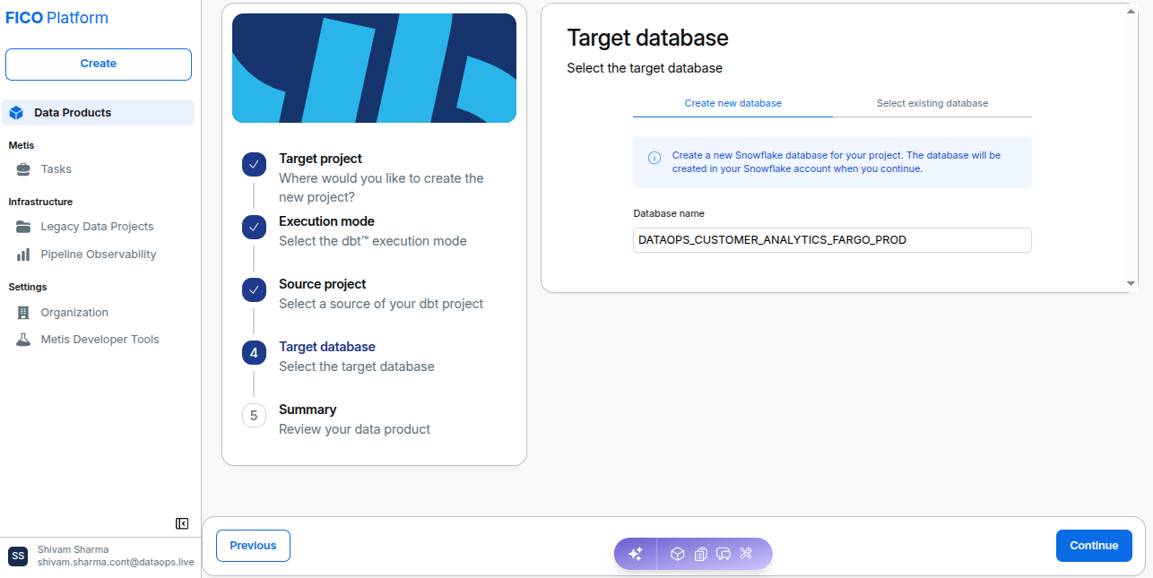The height and width of the screenshot is (578, 1153).
Task: Click the Data Products cube icon
Action: (16, 113)
